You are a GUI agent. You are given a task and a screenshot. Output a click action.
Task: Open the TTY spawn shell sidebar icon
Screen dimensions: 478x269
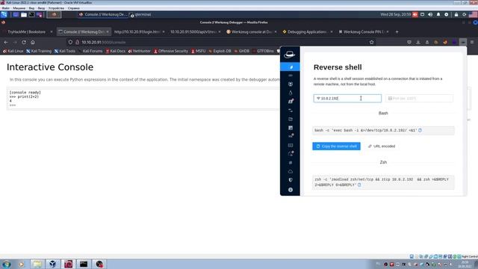(x=291, y=84)
